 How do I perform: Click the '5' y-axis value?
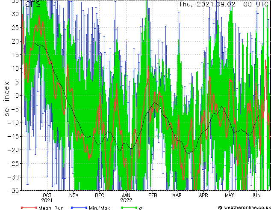click(x=17, y=82)
